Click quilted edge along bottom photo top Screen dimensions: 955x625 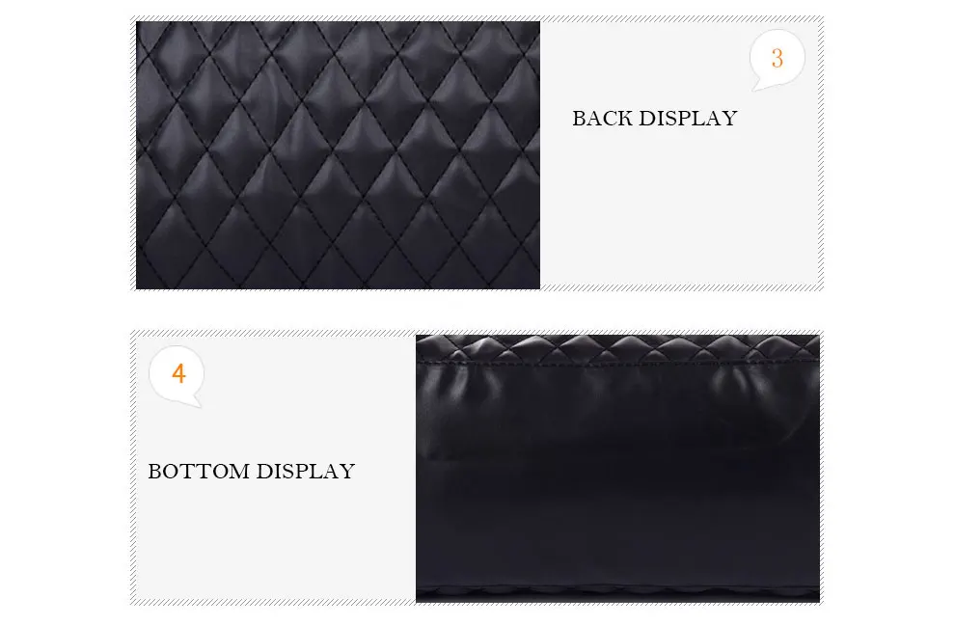click(617, 347)
